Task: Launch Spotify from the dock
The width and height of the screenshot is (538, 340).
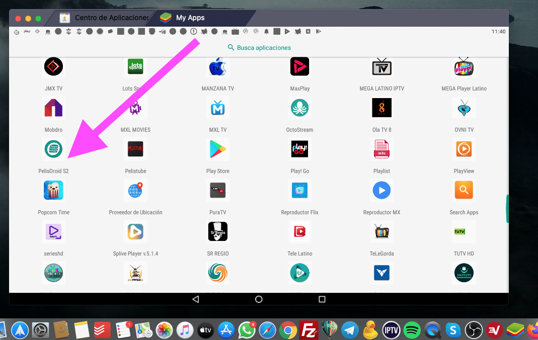Action: tap(412, 330)
